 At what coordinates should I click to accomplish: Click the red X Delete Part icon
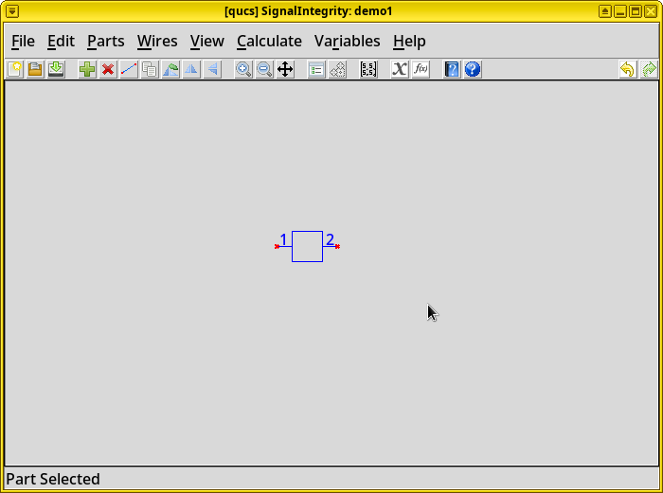(x=108, y=69)
